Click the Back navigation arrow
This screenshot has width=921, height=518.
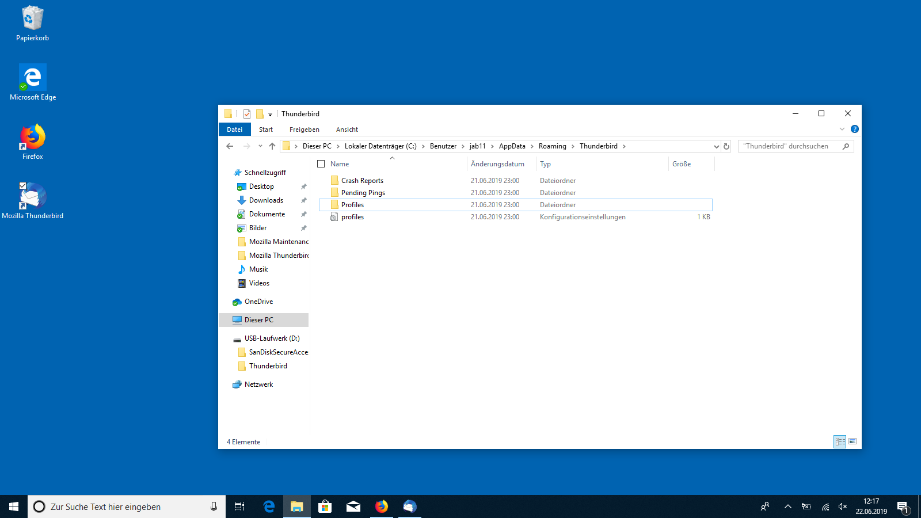coord(230,146)
